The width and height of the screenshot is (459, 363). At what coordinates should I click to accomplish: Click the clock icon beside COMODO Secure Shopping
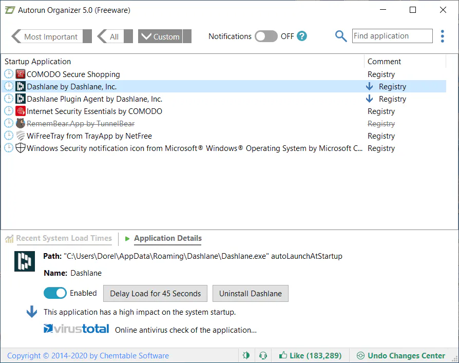[x=9, y=74]
